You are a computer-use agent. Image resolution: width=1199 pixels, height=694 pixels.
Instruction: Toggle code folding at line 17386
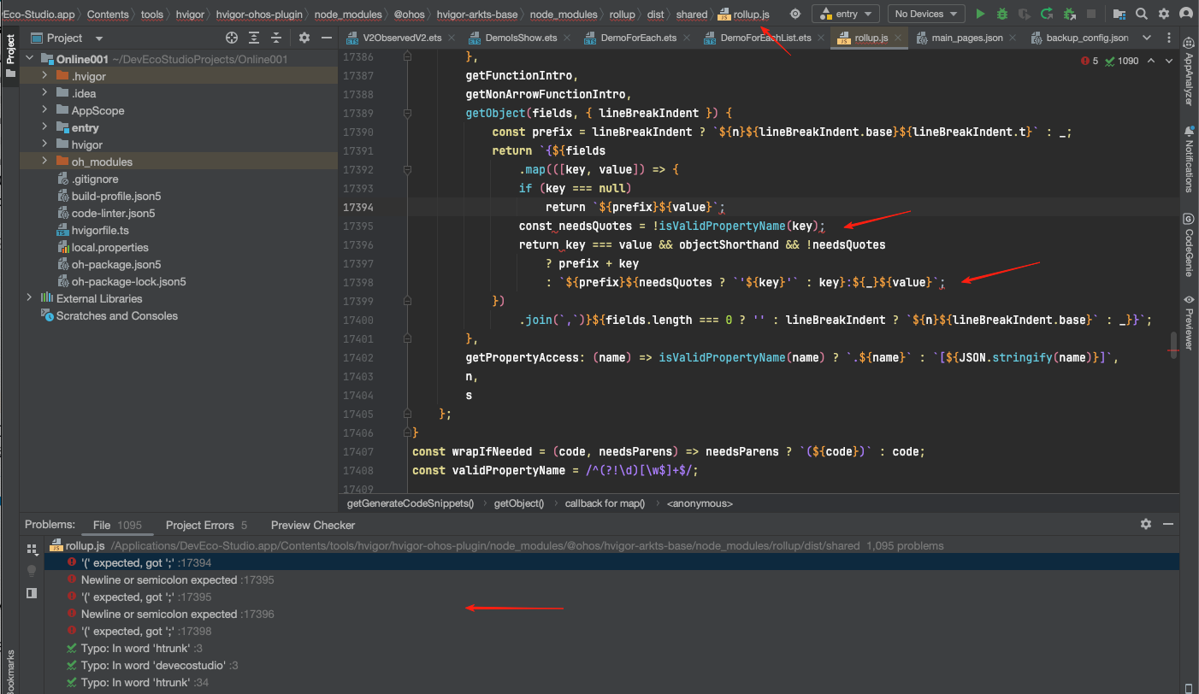pyautogui.click(x=407, y=56)
